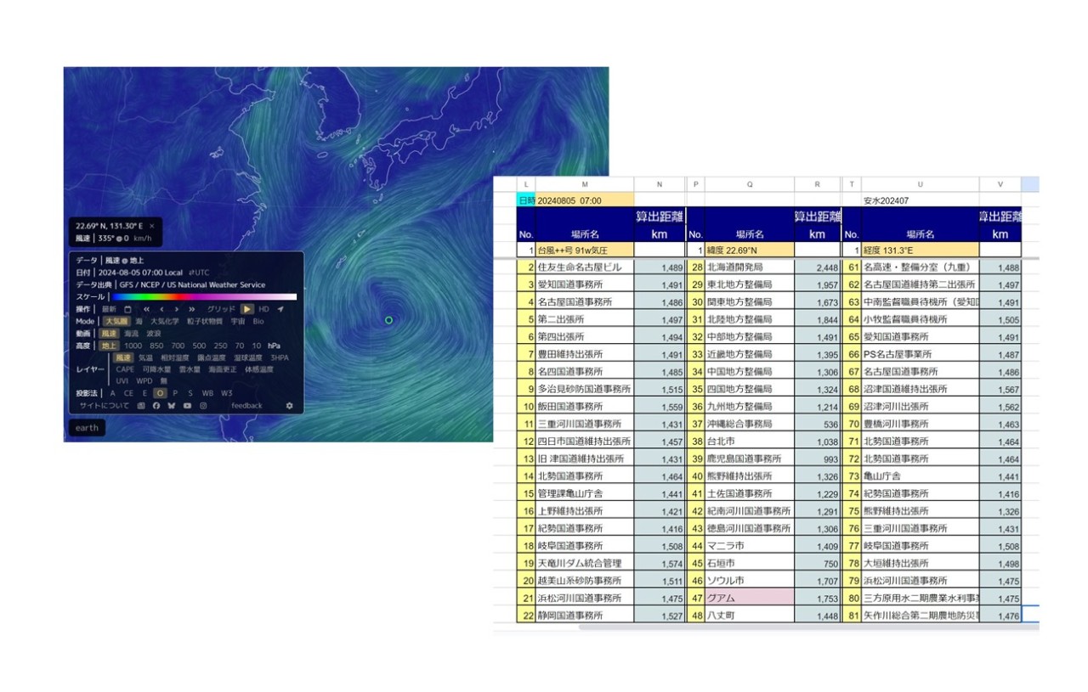Toggle the wind animation play button

246,309
